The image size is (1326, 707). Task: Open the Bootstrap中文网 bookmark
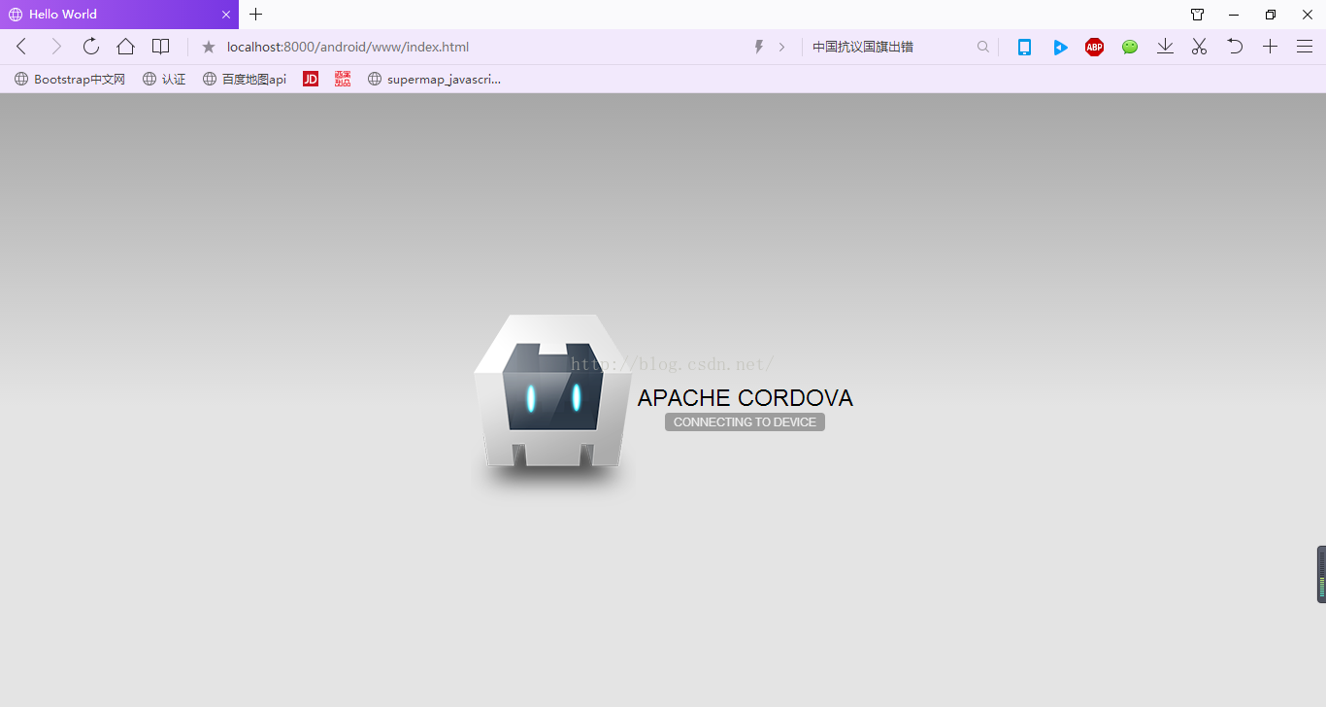coord(70,80)
